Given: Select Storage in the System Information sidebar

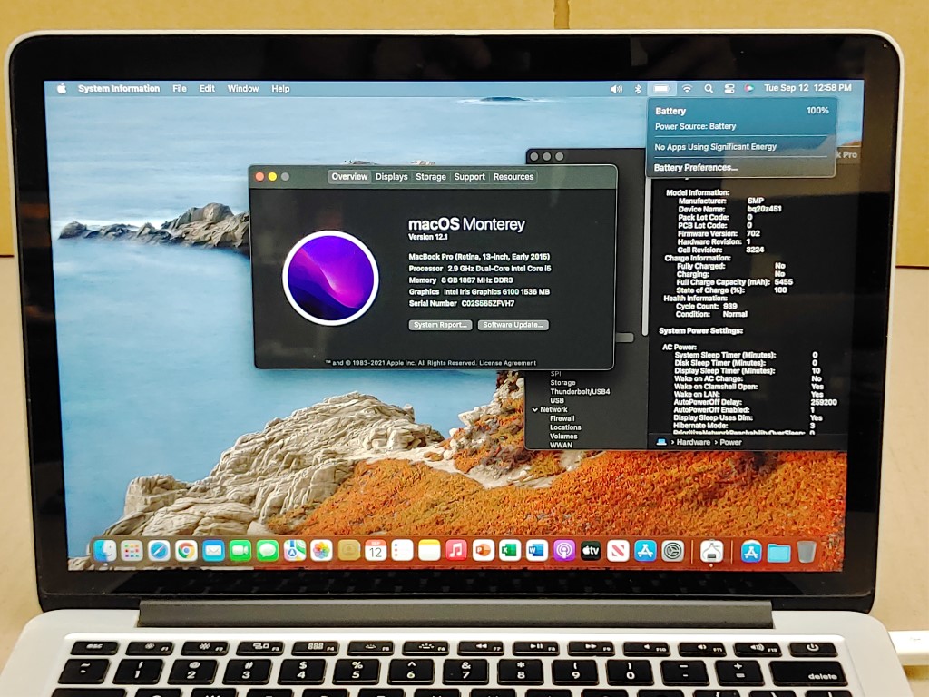Looking at the screenshot, I should tap(562, 383).
